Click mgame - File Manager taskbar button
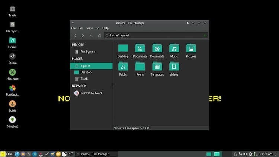The image size is (279, 157). click(x=96, y=154)
